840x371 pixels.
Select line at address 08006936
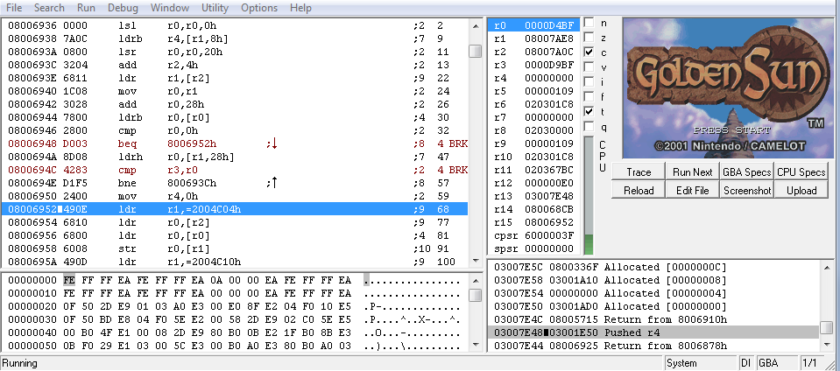(235, 25)
